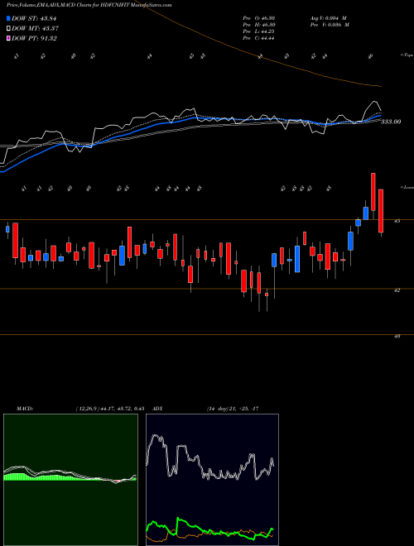Click the white DOW MT legend swatch

[x=8, y=29]
